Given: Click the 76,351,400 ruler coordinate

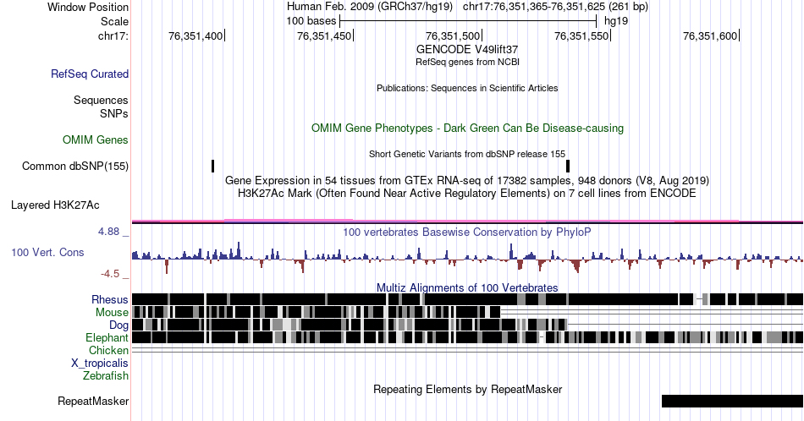Looking at the screenshot, I should (195, 36).
